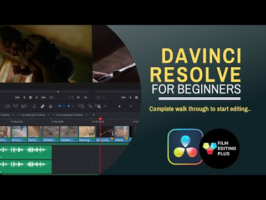Screen dimensions: 266x200
Task: Select the lower green audio waveform clip
Action: (x=25, y=167)
